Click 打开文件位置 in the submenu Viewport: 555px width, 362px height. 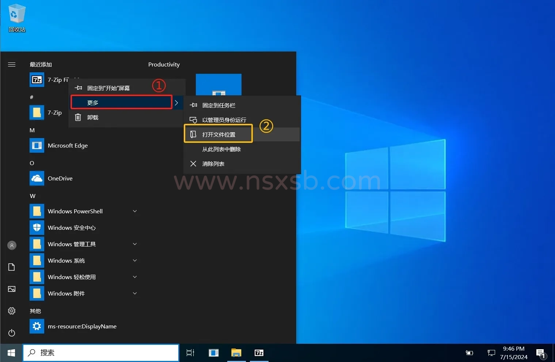coord(242,134)
